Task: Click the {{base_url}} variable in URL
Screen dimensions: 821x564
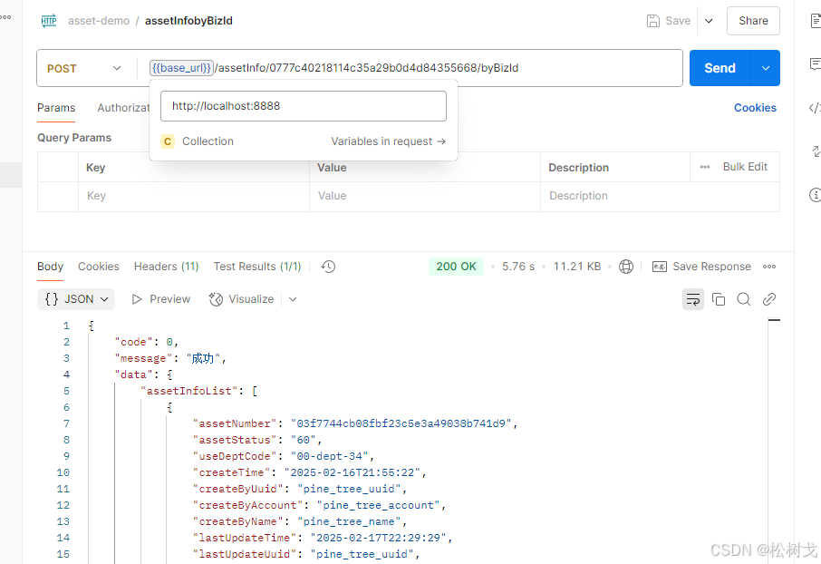Action: (181, 68)
